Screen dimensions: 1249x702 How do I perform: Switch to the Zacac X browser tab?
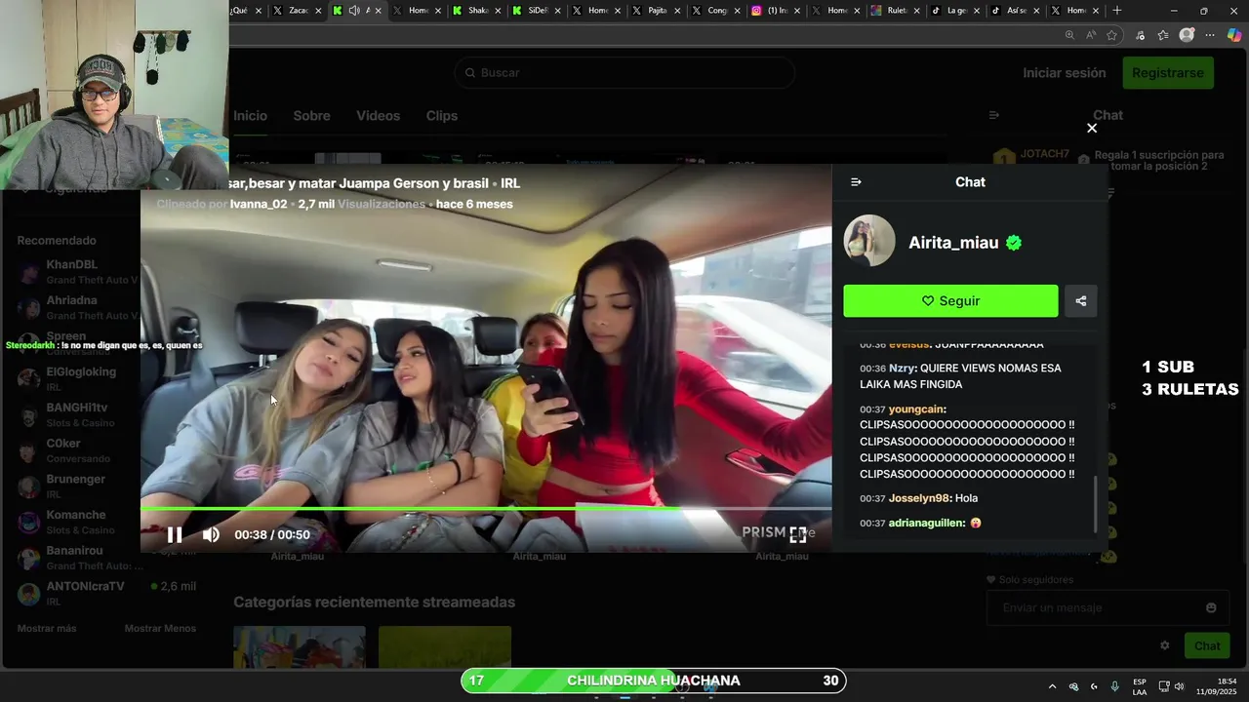[297, 11]
